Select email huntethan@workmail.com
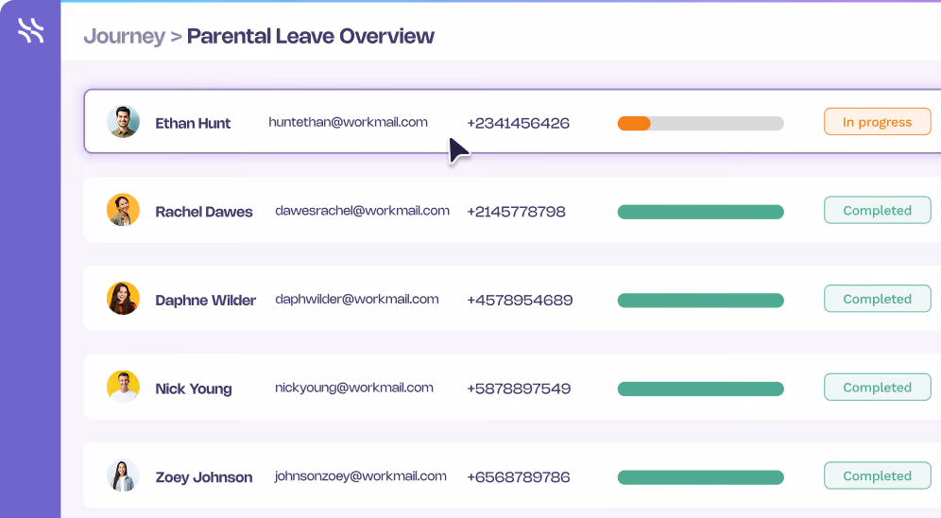This screenshot has height=518, width=941. (348, 122)
